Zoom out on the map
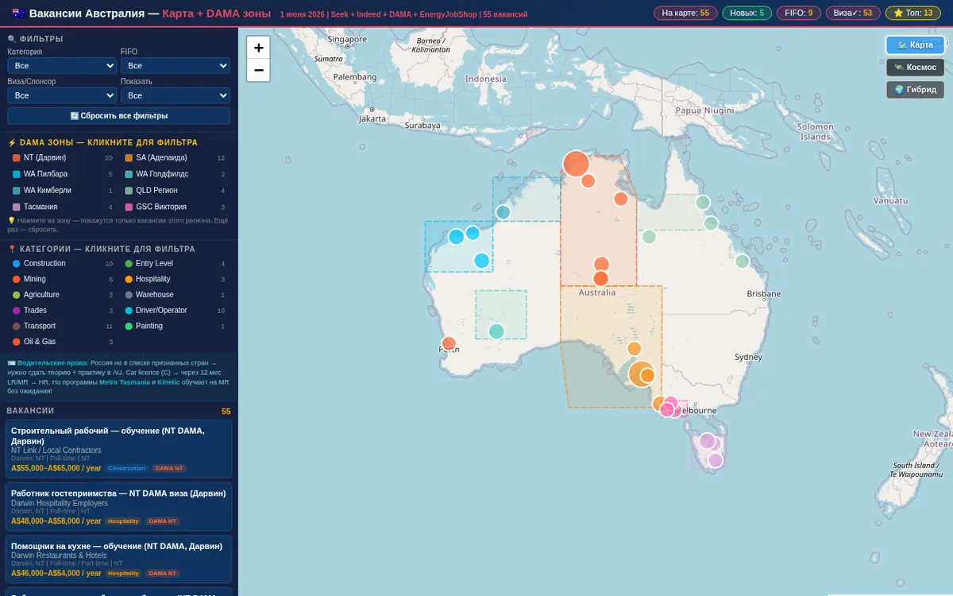This screenshot has width=953, height=596. (x=259, y=70)
